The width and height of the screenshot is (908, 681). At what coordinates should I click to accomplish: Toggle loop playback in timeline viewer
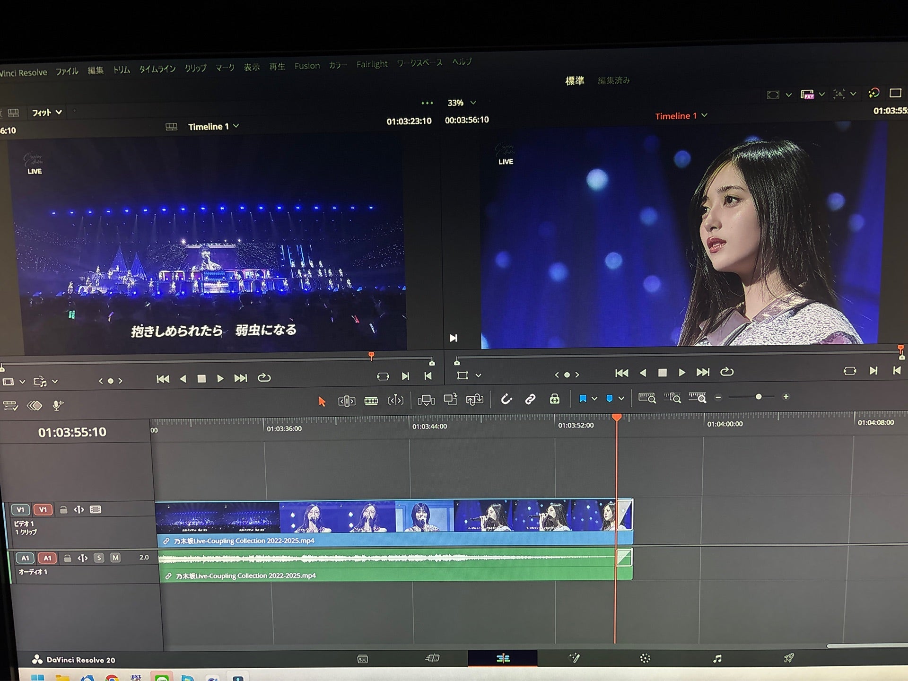727,372
